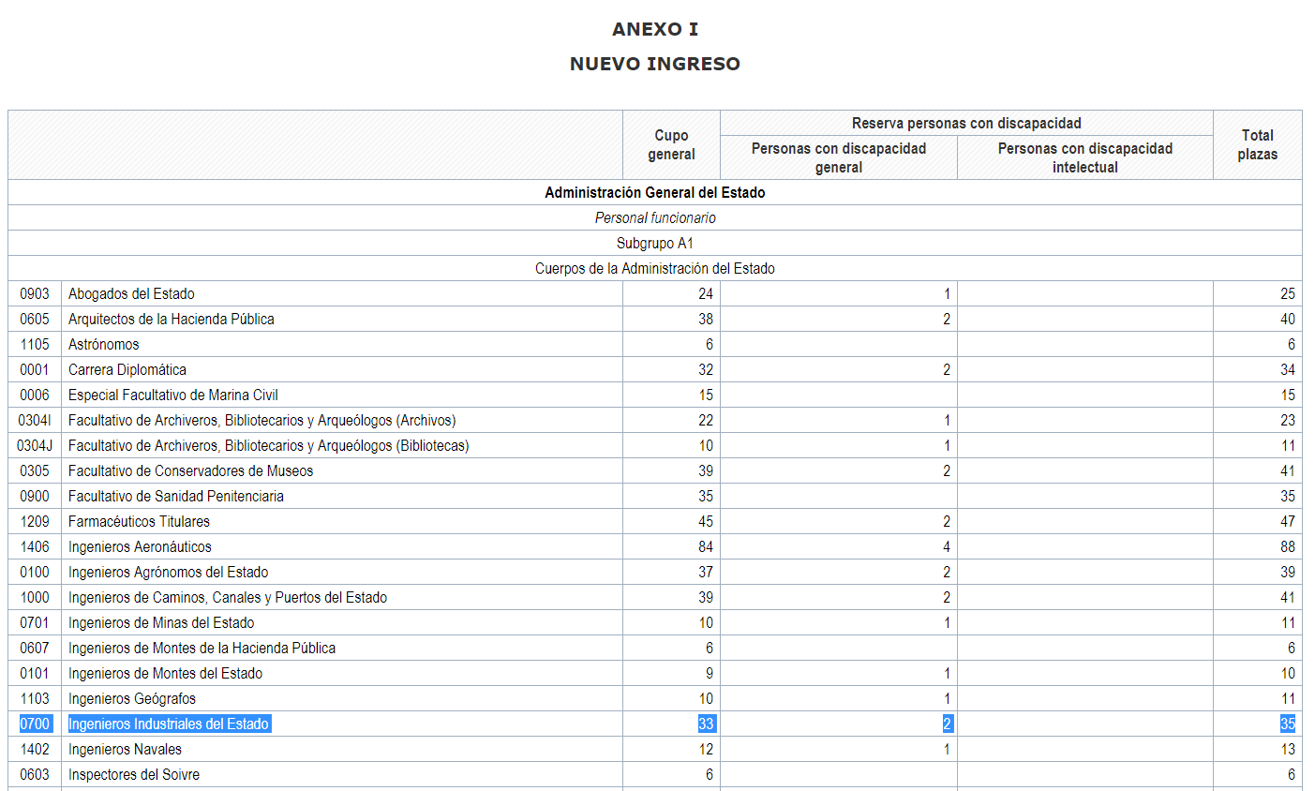
Task: Click on Ingenieros Navales
Action: click(125, 750)
